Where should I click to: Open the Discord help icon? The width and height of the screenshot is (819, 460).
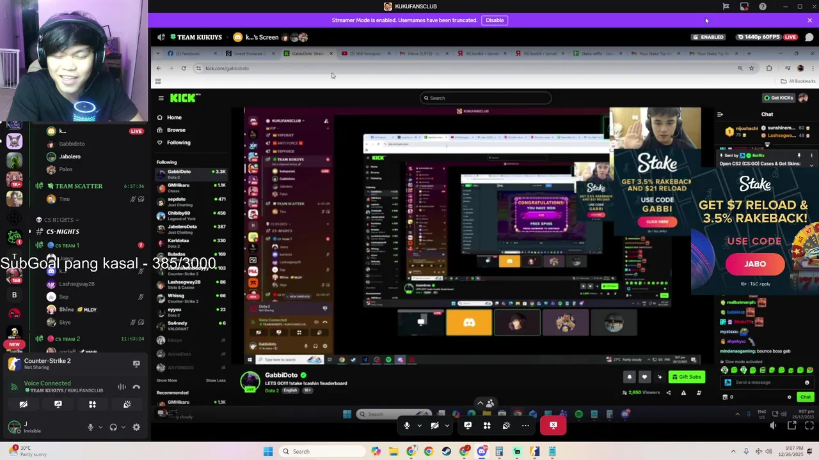pyautogui.click(x=763, y=6)
